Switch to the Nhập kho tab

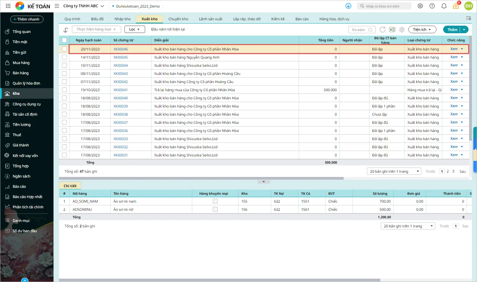122,19
